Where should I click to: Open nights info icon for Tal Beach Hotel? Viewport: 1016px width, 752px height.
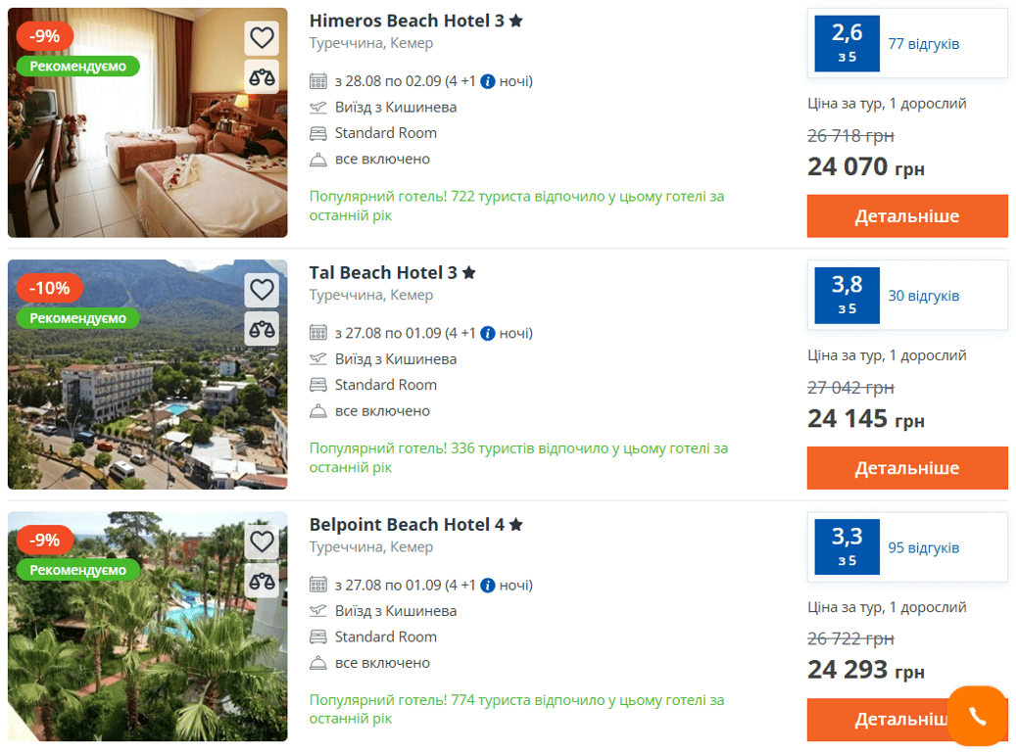[x=488, y=334]
